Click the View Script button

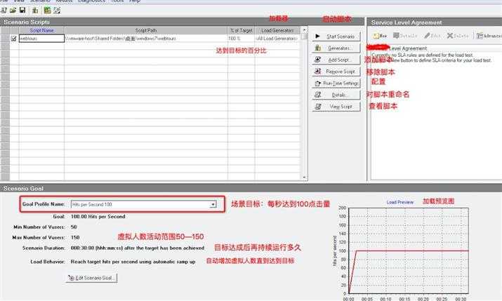tap(336, 107)
